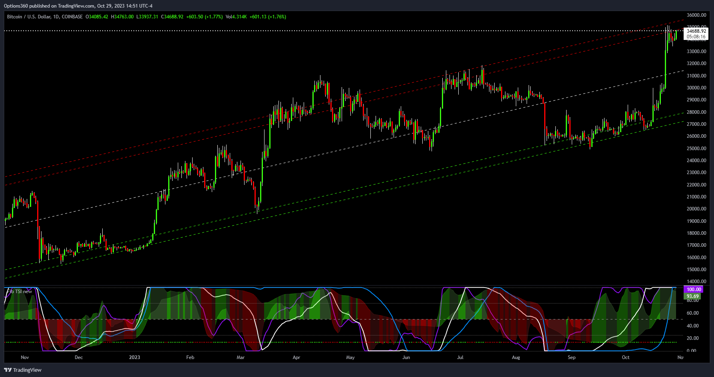The image size is (714, 377).
Task: Click the Oct label on time axis
Action: tap(626, 357)
